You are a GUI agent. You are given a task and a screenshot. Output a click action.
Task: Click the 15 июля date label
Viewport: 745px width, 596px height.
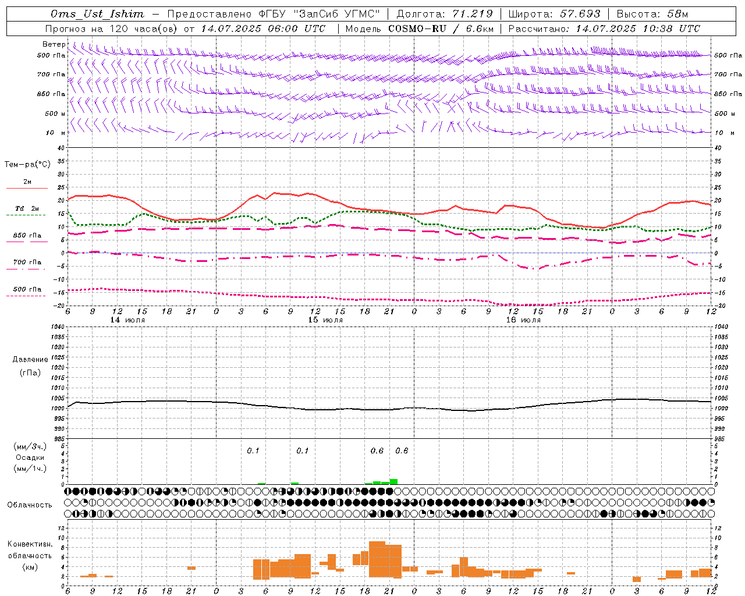click(x=325, y=320)
